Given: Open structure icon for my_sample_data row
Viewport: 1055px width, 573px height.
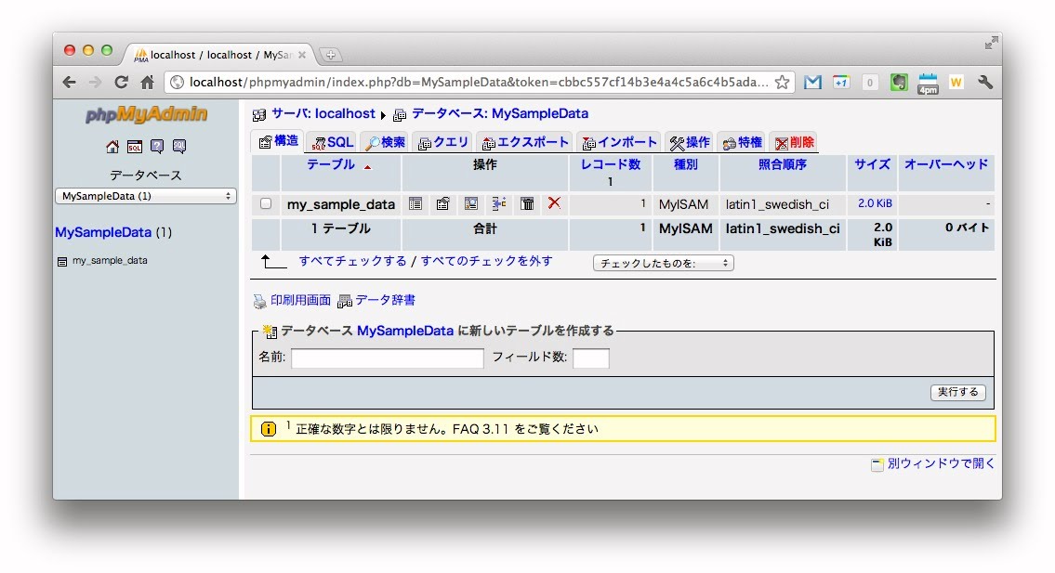Looking at the screenshot, I should pos(443,203).
